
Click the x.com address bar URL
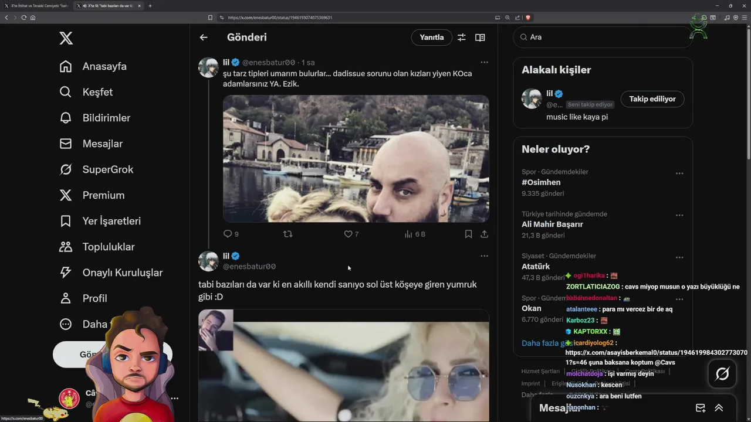coord(280,18)
